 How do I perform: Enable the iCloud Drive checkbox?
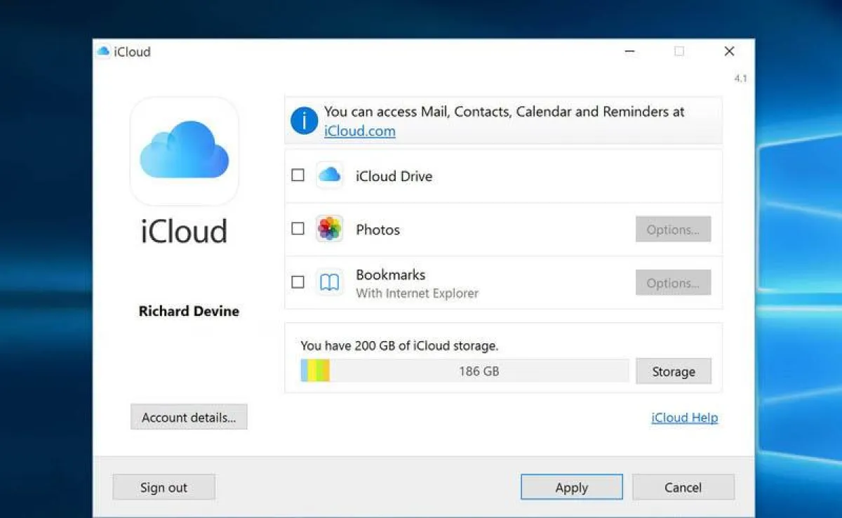click(x=298, y=175)
